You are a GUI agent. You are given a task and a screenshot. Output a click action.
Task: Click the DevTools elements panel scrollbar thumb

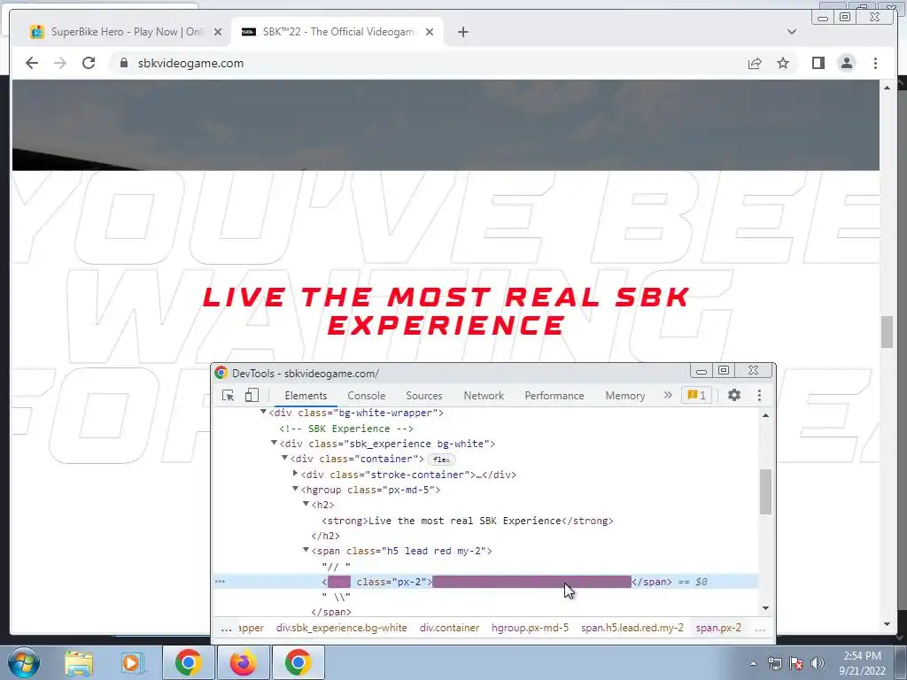pos(765,491)
